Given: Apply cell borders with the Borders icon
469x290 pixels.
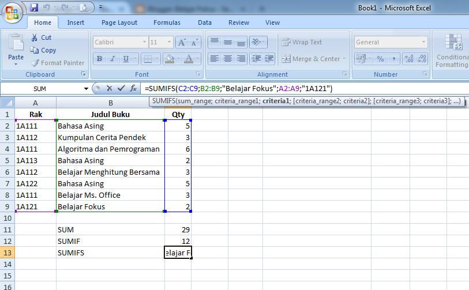Looking at the screenshot, I should (148, 59).
